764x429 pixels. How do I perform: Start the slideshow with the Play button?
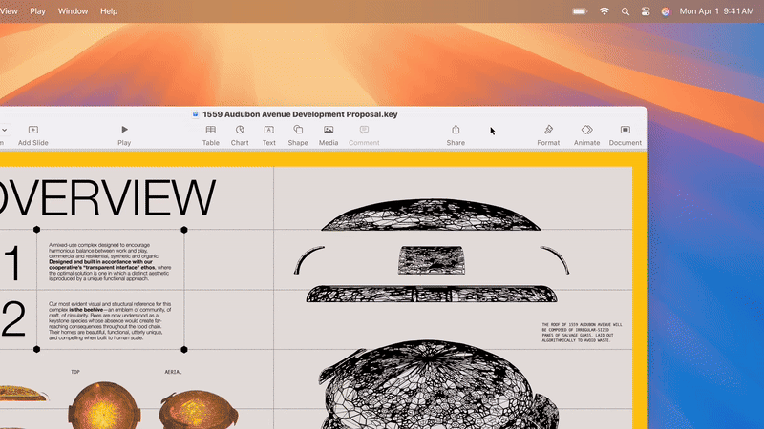tap(124, 130)
